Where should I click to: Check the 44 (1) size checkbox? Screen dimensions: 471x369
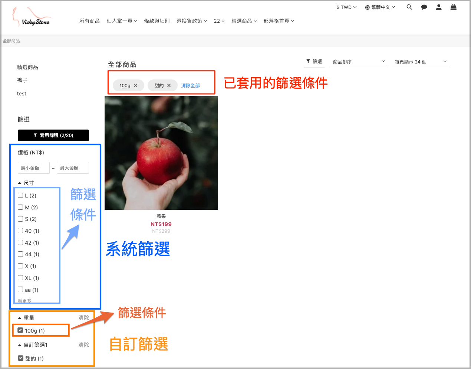coord(20,254)
